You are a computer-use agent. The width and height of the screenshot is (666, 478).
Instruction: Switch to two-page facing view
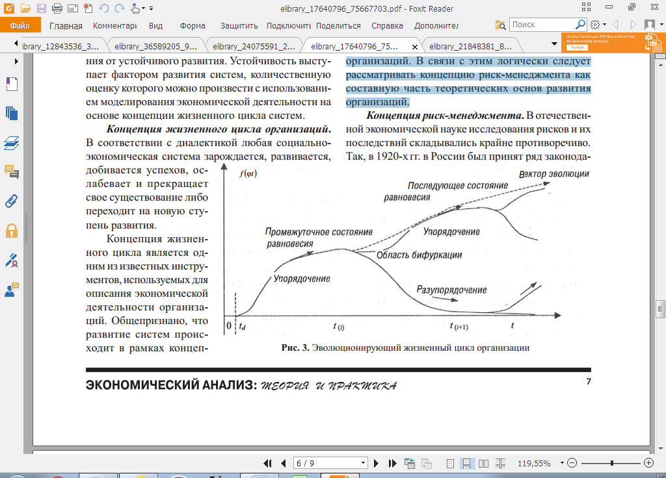click(483, 463)
